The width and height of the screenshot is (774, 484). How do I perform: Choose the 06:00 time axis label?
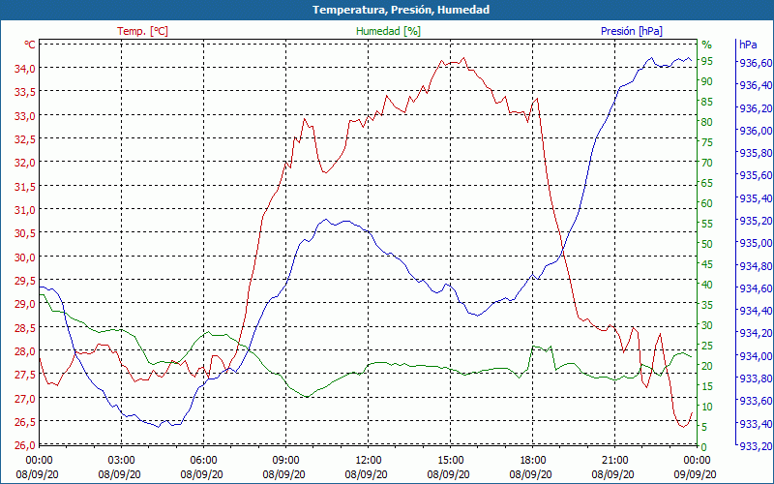pos(203,461)
